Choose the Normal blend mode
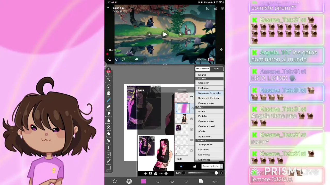 tap(209, 75)
